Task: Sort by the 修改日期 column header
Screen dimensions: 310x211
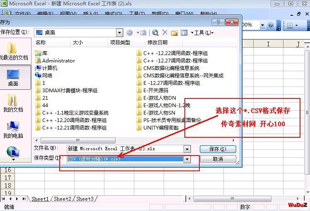Action: pos(164,43)
